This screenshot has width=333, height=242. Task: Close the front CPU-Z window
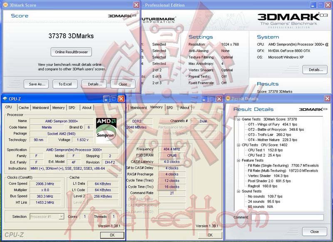point(121,99)
